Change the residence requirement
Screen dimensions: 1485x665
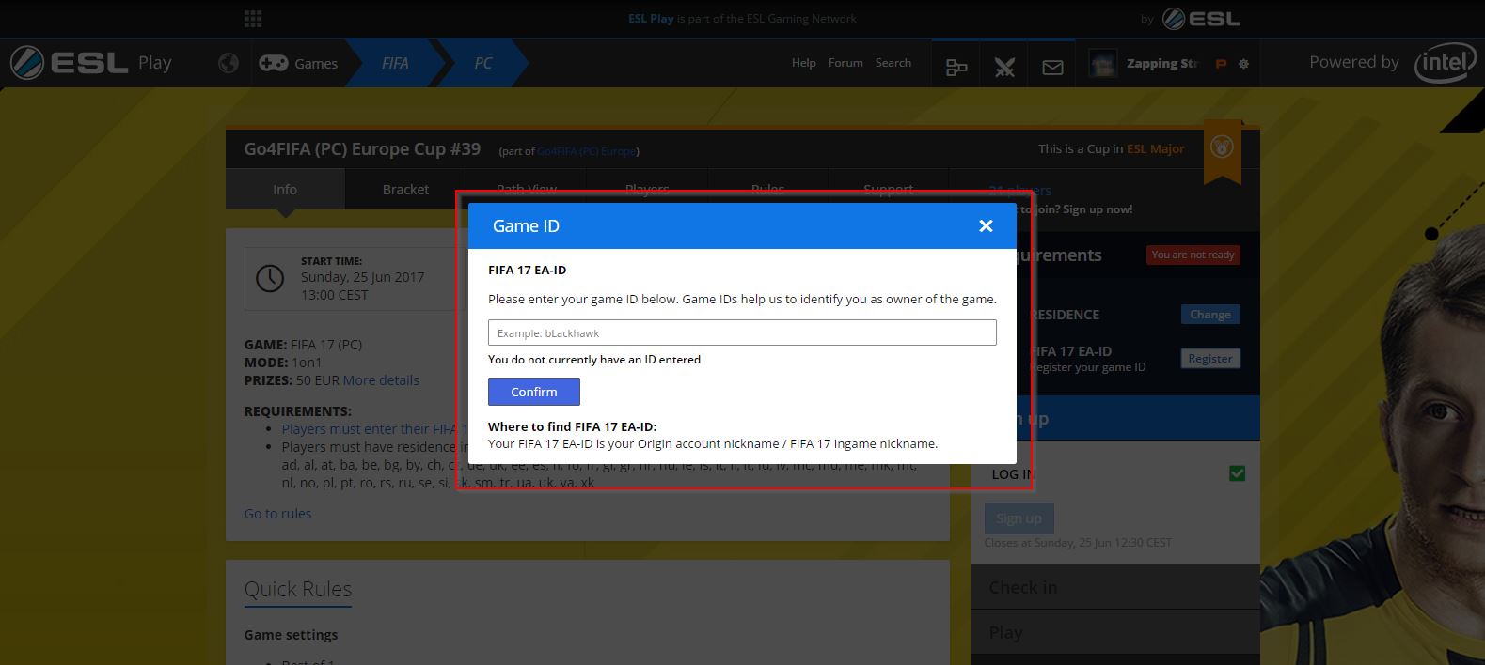[x=1210, y=315]
